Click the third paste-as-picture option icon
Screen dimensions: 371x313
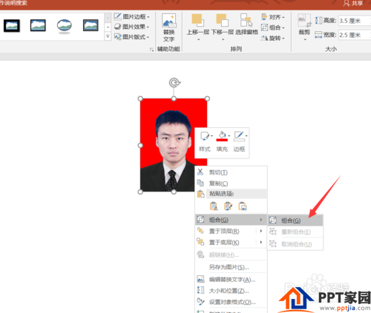click(243, 206)
